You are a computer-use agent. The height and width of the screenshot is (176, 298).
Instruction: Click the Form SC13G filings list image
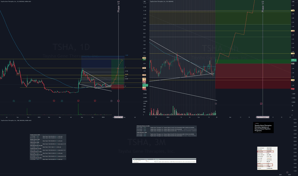pyautogui.click(x=167, y=131)
